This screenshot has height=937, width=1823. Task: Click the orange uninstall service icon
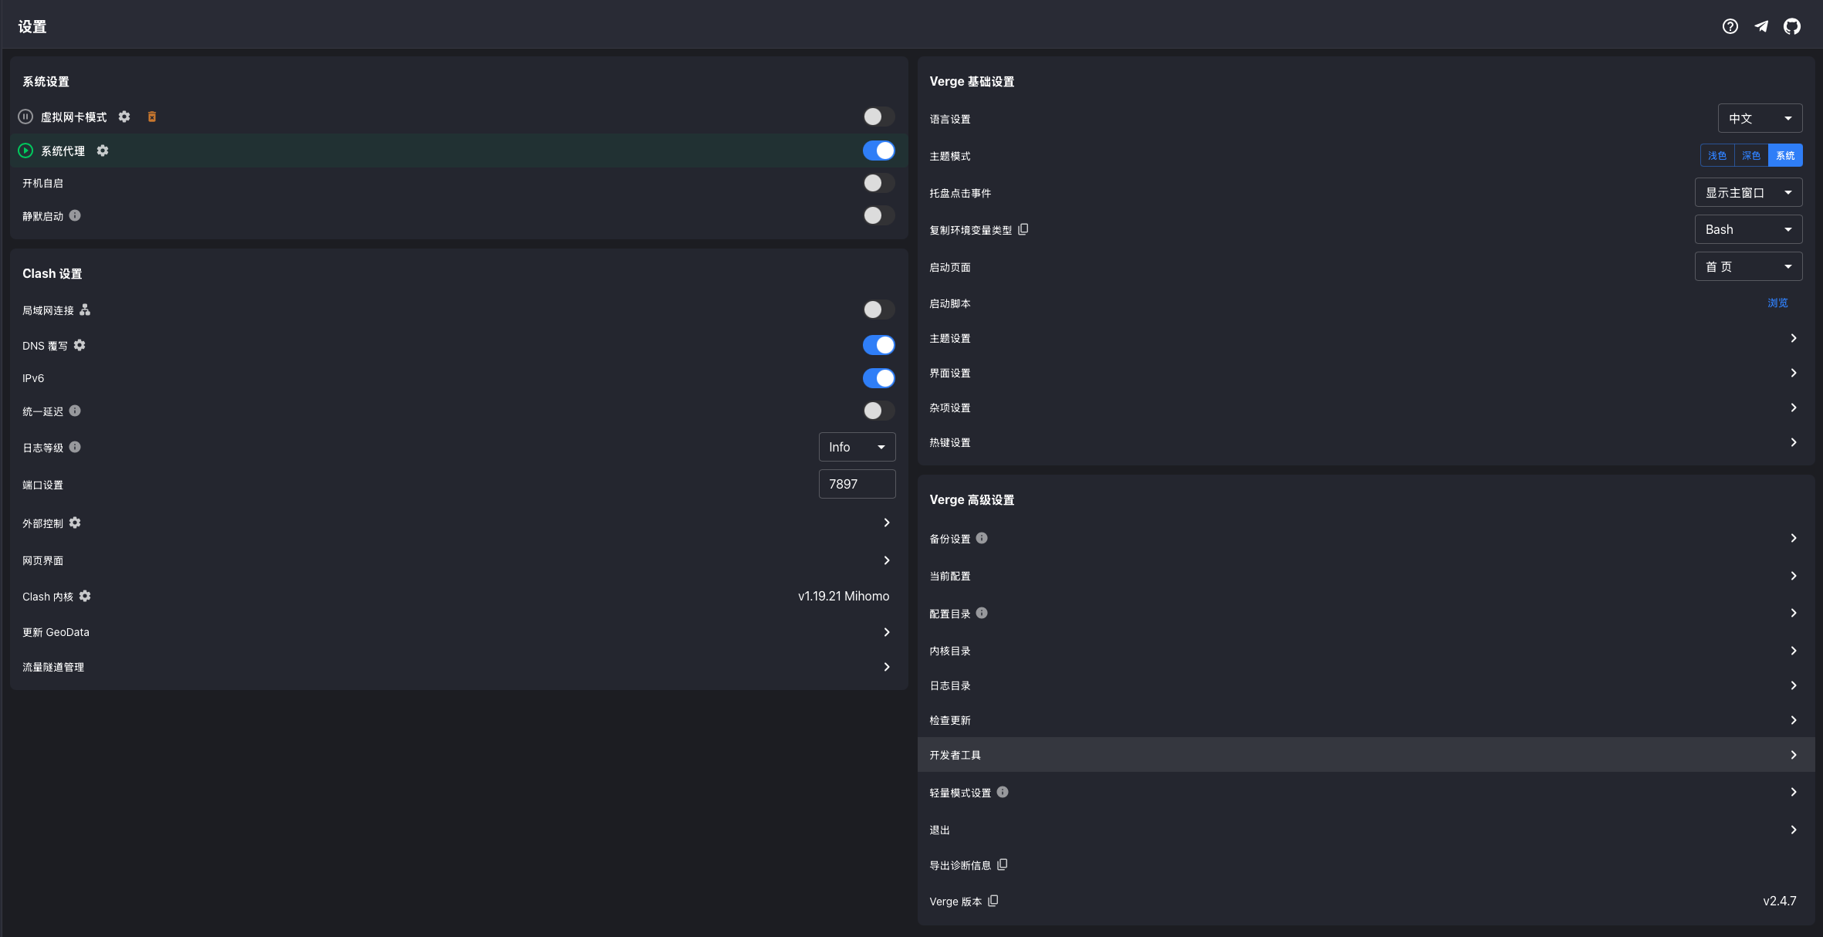coord(152,117)
